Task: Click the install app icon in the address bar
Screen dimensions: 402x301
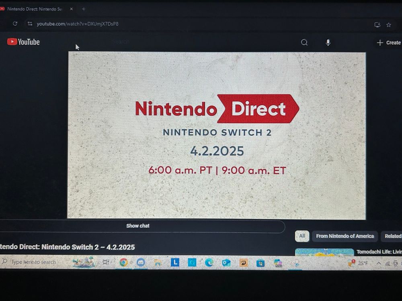Action: click(x=377, y=24)
